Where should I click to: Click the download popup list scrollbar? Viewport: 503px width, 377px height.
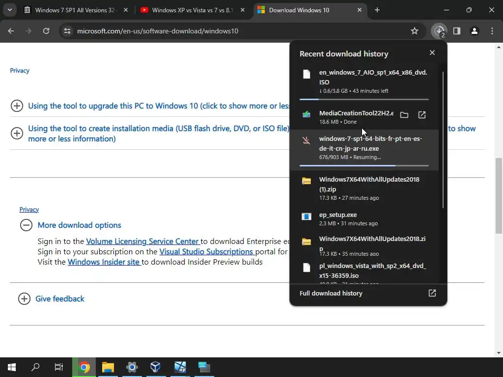(x=443, y=139)
